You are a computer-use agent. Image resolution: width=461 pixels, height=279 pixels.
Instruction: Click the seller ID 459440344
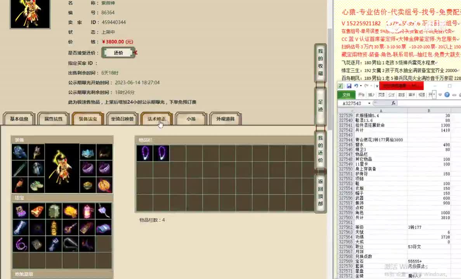click(x=114, y=22)
